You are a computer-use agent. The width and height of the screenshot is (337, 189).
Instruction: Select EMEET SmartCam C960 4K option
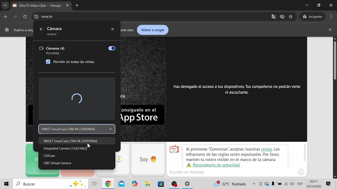(77, 141)
